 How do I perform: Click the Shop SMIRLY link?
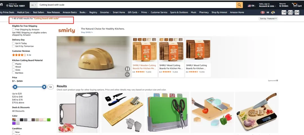pyautogui.click(x=87, y=32)
